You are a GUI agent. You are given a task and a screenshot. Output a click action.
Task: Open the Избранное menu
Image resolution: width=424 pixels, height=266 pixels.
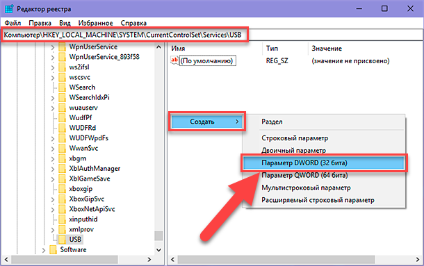coord(95,23)
